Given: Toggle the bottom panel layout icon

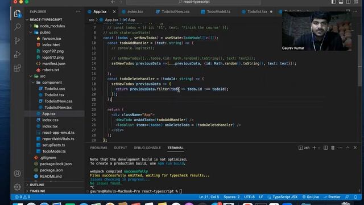Looking at the screenshot, I should (x=341, y=2).
